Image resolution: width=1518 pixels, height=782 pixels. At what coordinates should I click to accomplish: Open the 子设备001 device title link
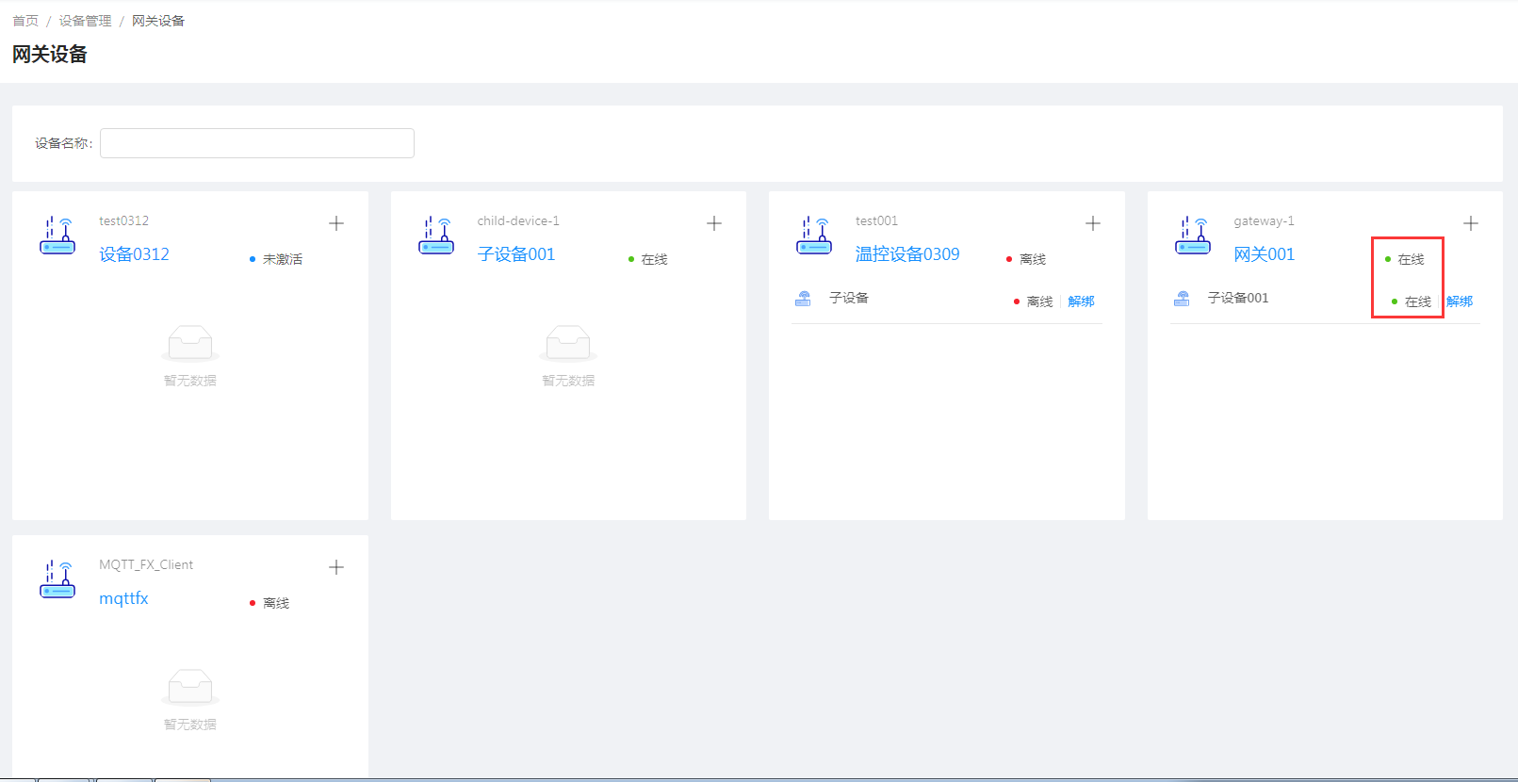(x=515, y=254)
